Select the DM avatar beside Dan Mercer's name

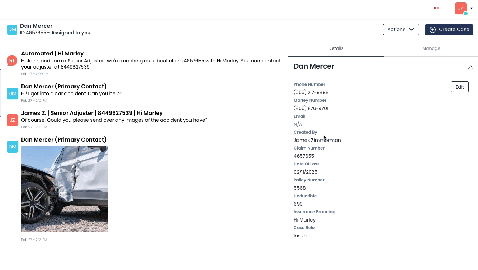click(x=12, y=30)
